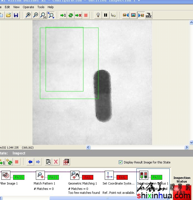Open the Operate menu
This screenshot has height=200, width=193.
tap(28, 7)
